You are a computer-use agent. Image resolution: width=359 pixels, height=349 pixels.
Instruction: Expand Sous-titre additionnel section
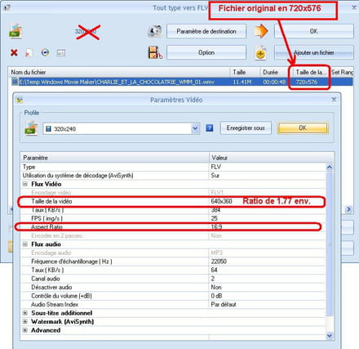click(25, 313)
